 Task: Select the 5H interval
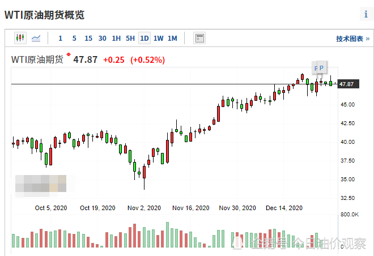[x=130, y=39]
